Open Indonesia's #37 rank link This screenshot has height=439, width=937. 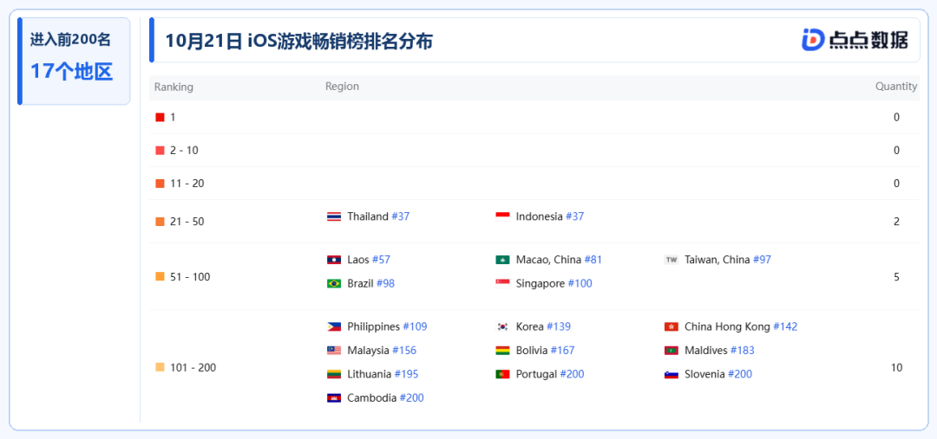tap(575, 216)
